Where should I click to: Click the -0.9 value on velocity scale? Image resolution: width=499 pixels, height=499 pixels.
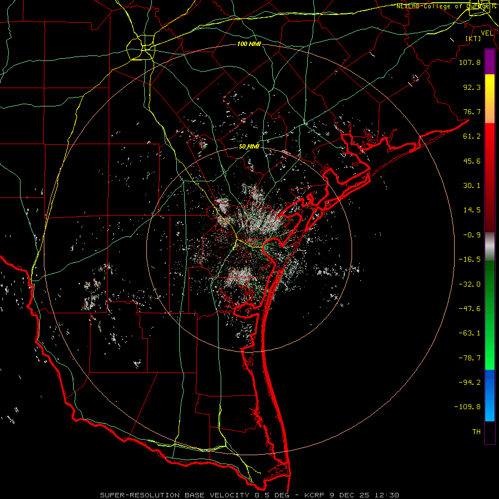(x=472, y=235)
